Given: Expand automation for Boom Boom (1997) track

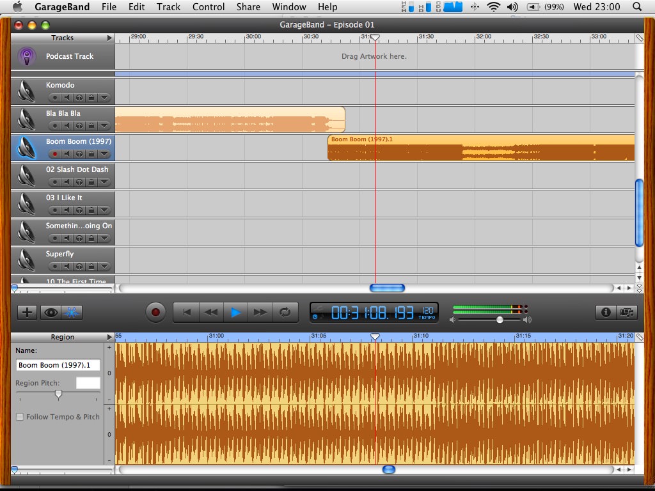Looking at the screenshot, I should click(x=104, y=154).
